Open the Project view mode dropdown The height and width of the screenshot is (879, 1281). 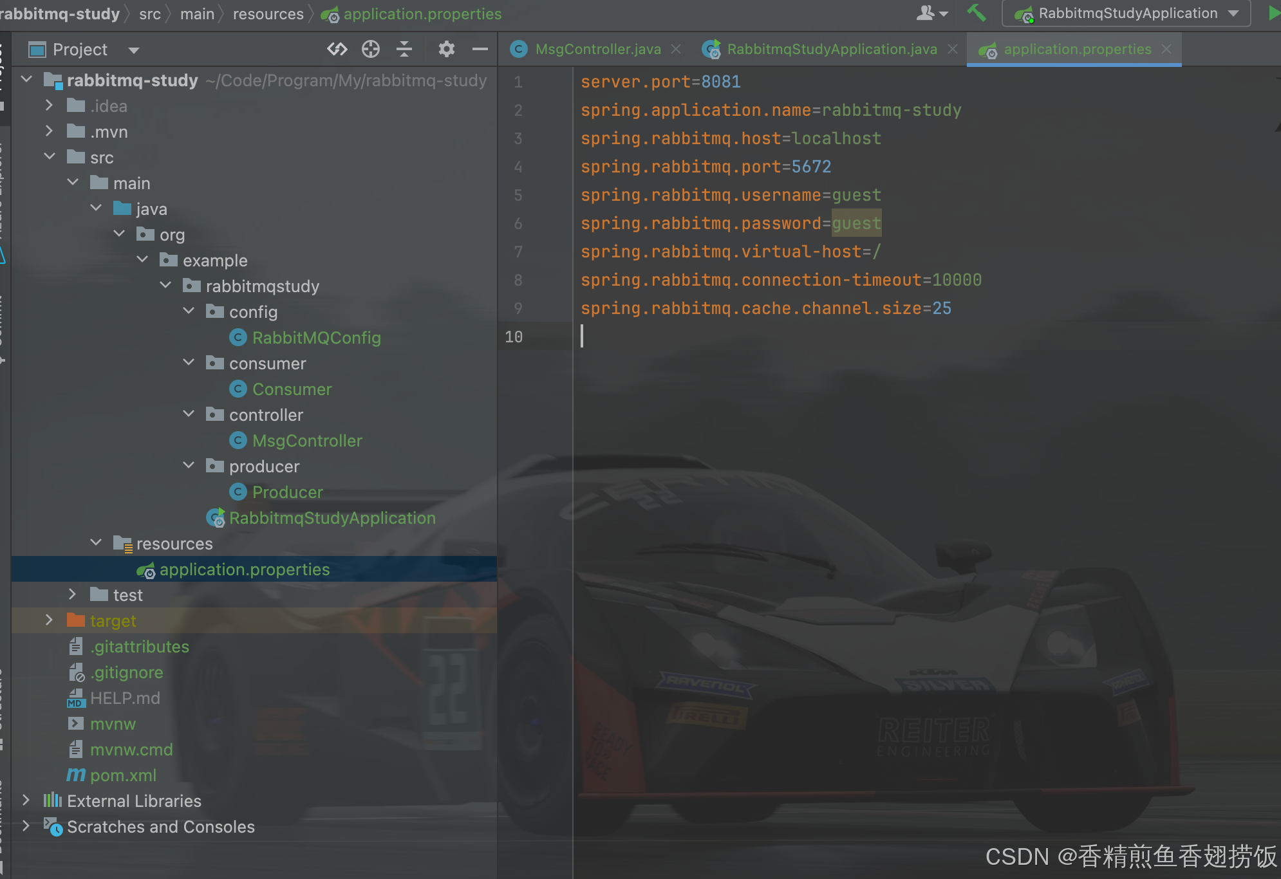click(134, 50)
